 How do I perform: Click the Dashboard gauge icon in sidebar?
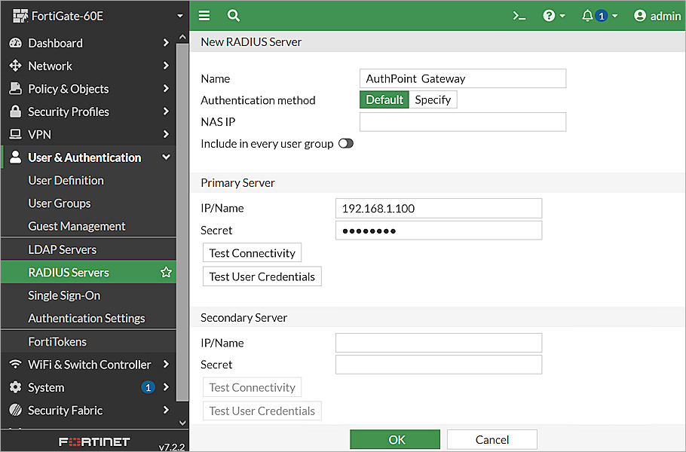[x=15, y=43]
